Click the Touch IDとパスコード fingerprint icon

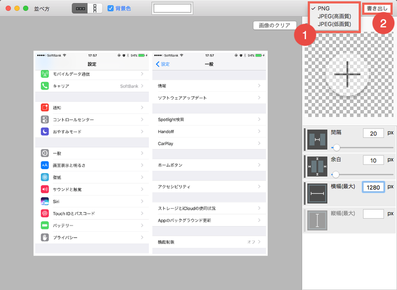pyautogui.click(x=45, y=213)
